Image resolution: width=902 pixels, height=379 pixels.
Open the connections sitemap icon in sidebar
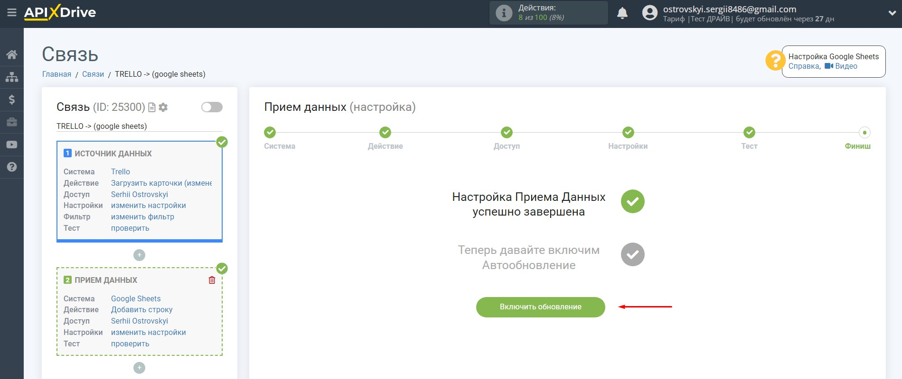12,77
